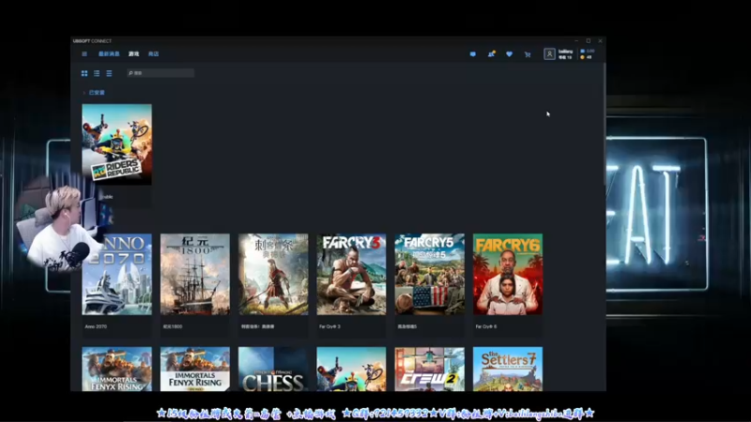Open The Crew 2 game cover
Viewport: 751px width, 422px height.
pos(430,369)
